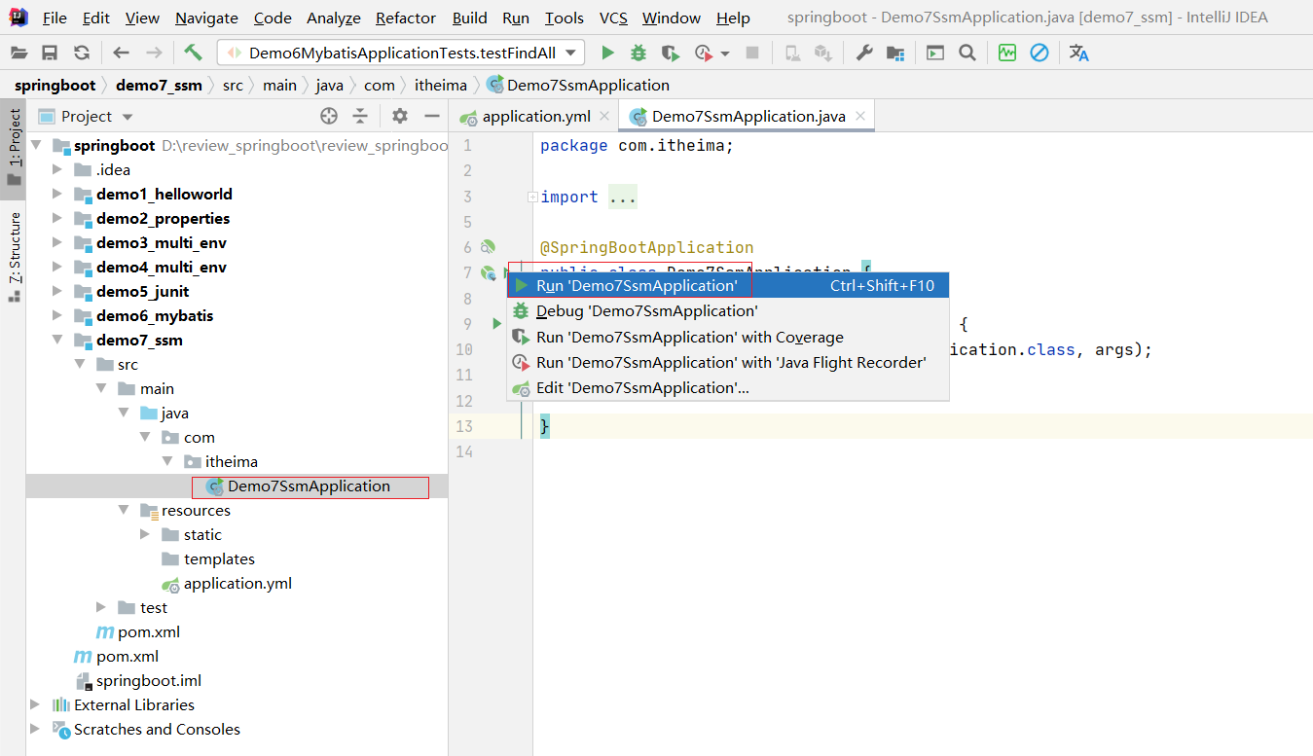
Task: Expand the External Libraries node
Action: [x=36, y=705]
